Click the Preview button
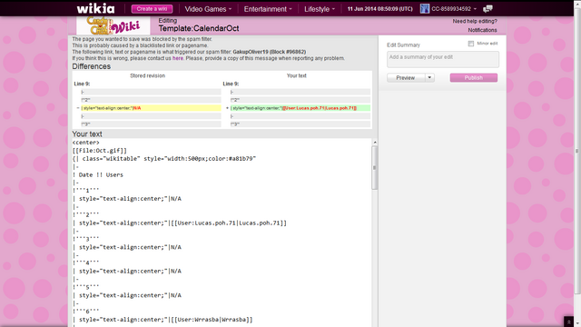The image size is (581, 327). (x=406, y=78)
